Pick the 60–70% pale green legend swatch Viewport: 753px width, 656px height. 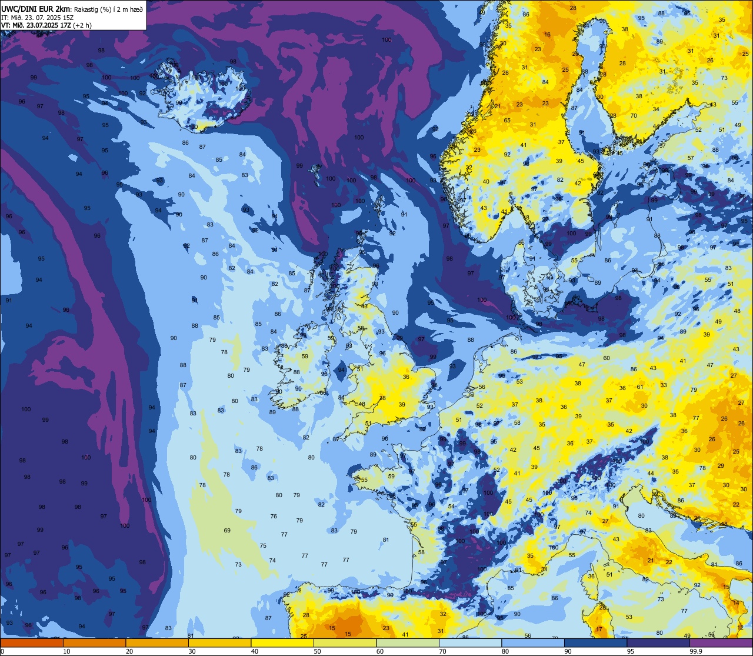click(x=408, y=642)
